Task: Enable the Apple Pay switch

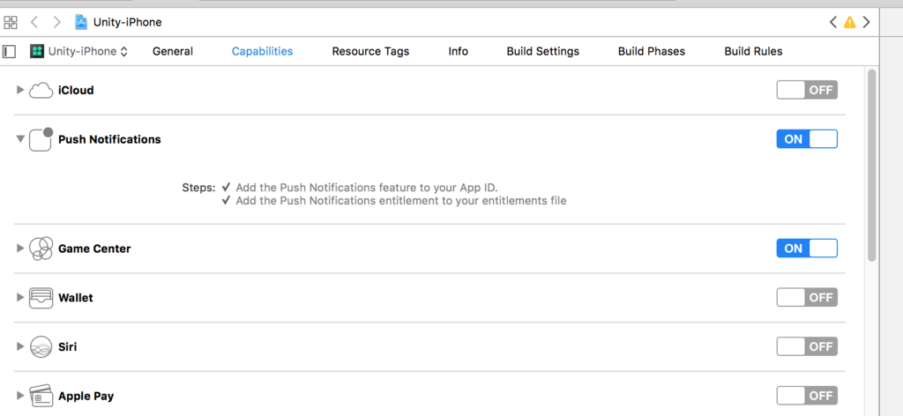Action: [x=807, y=396]
